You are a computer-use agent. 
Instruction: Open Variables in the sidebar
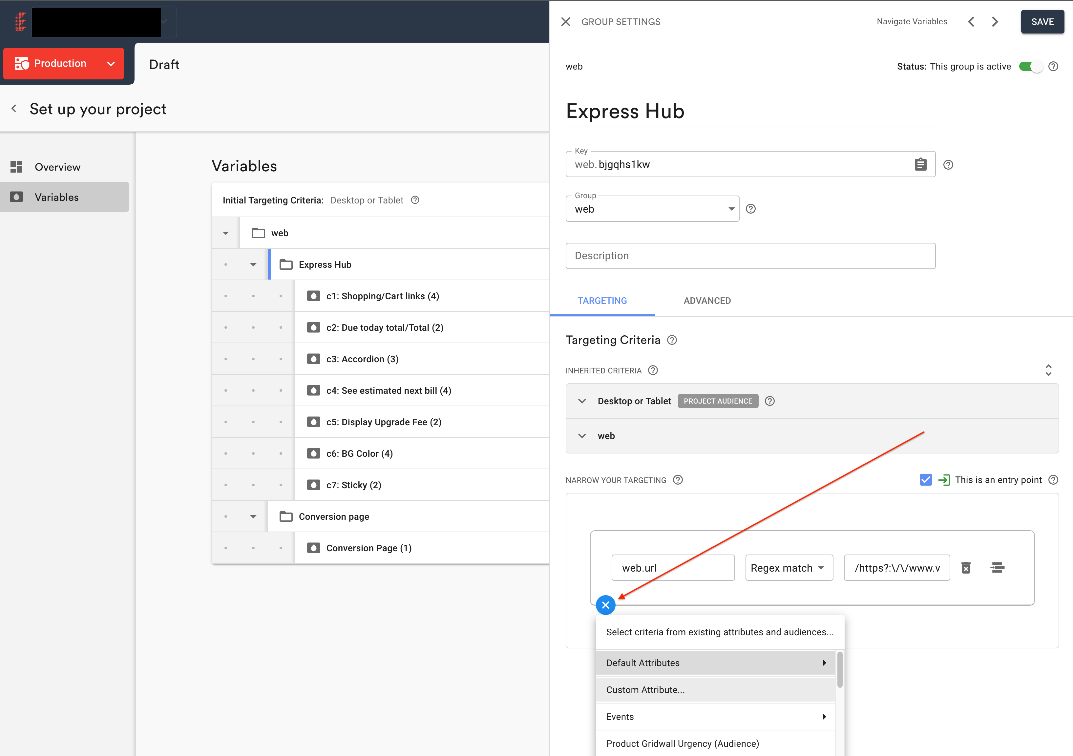(65, 197)
